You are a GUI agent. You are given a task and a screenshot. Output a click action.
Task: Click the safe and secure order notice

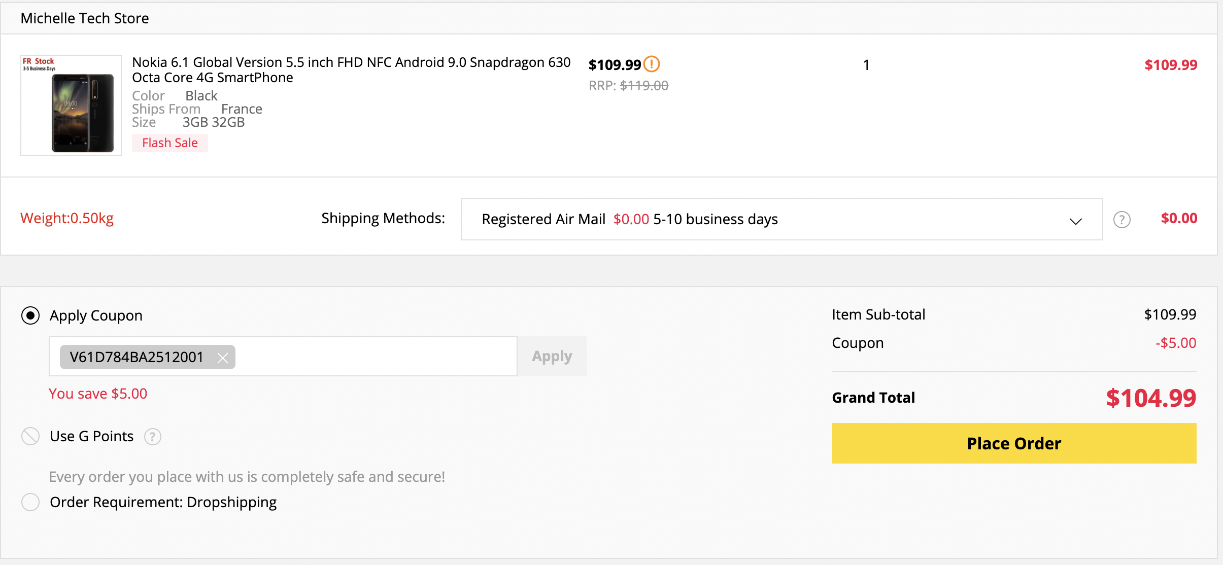coord(247,477)
